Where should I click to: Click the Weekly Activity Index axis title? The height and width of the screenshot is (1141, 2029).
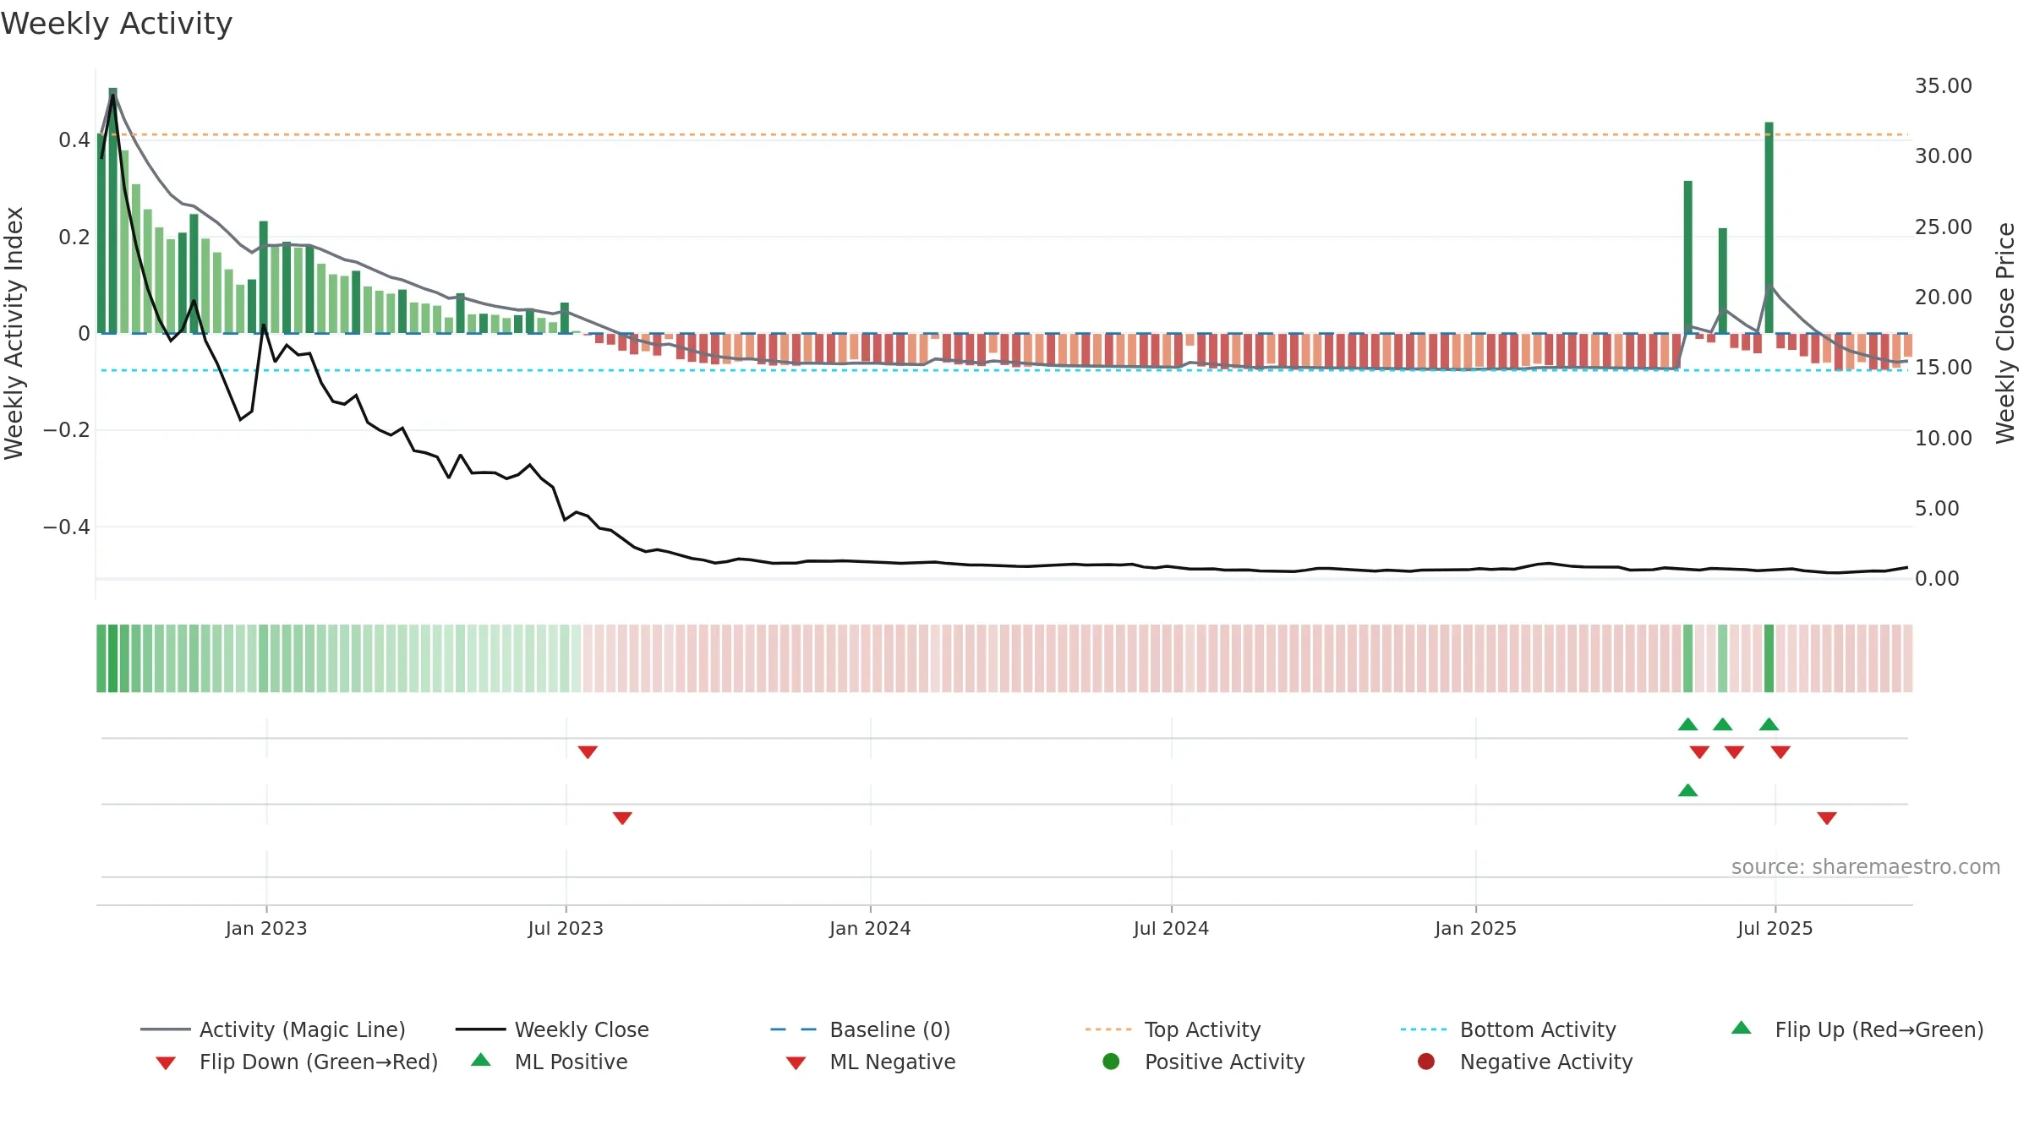14,333
